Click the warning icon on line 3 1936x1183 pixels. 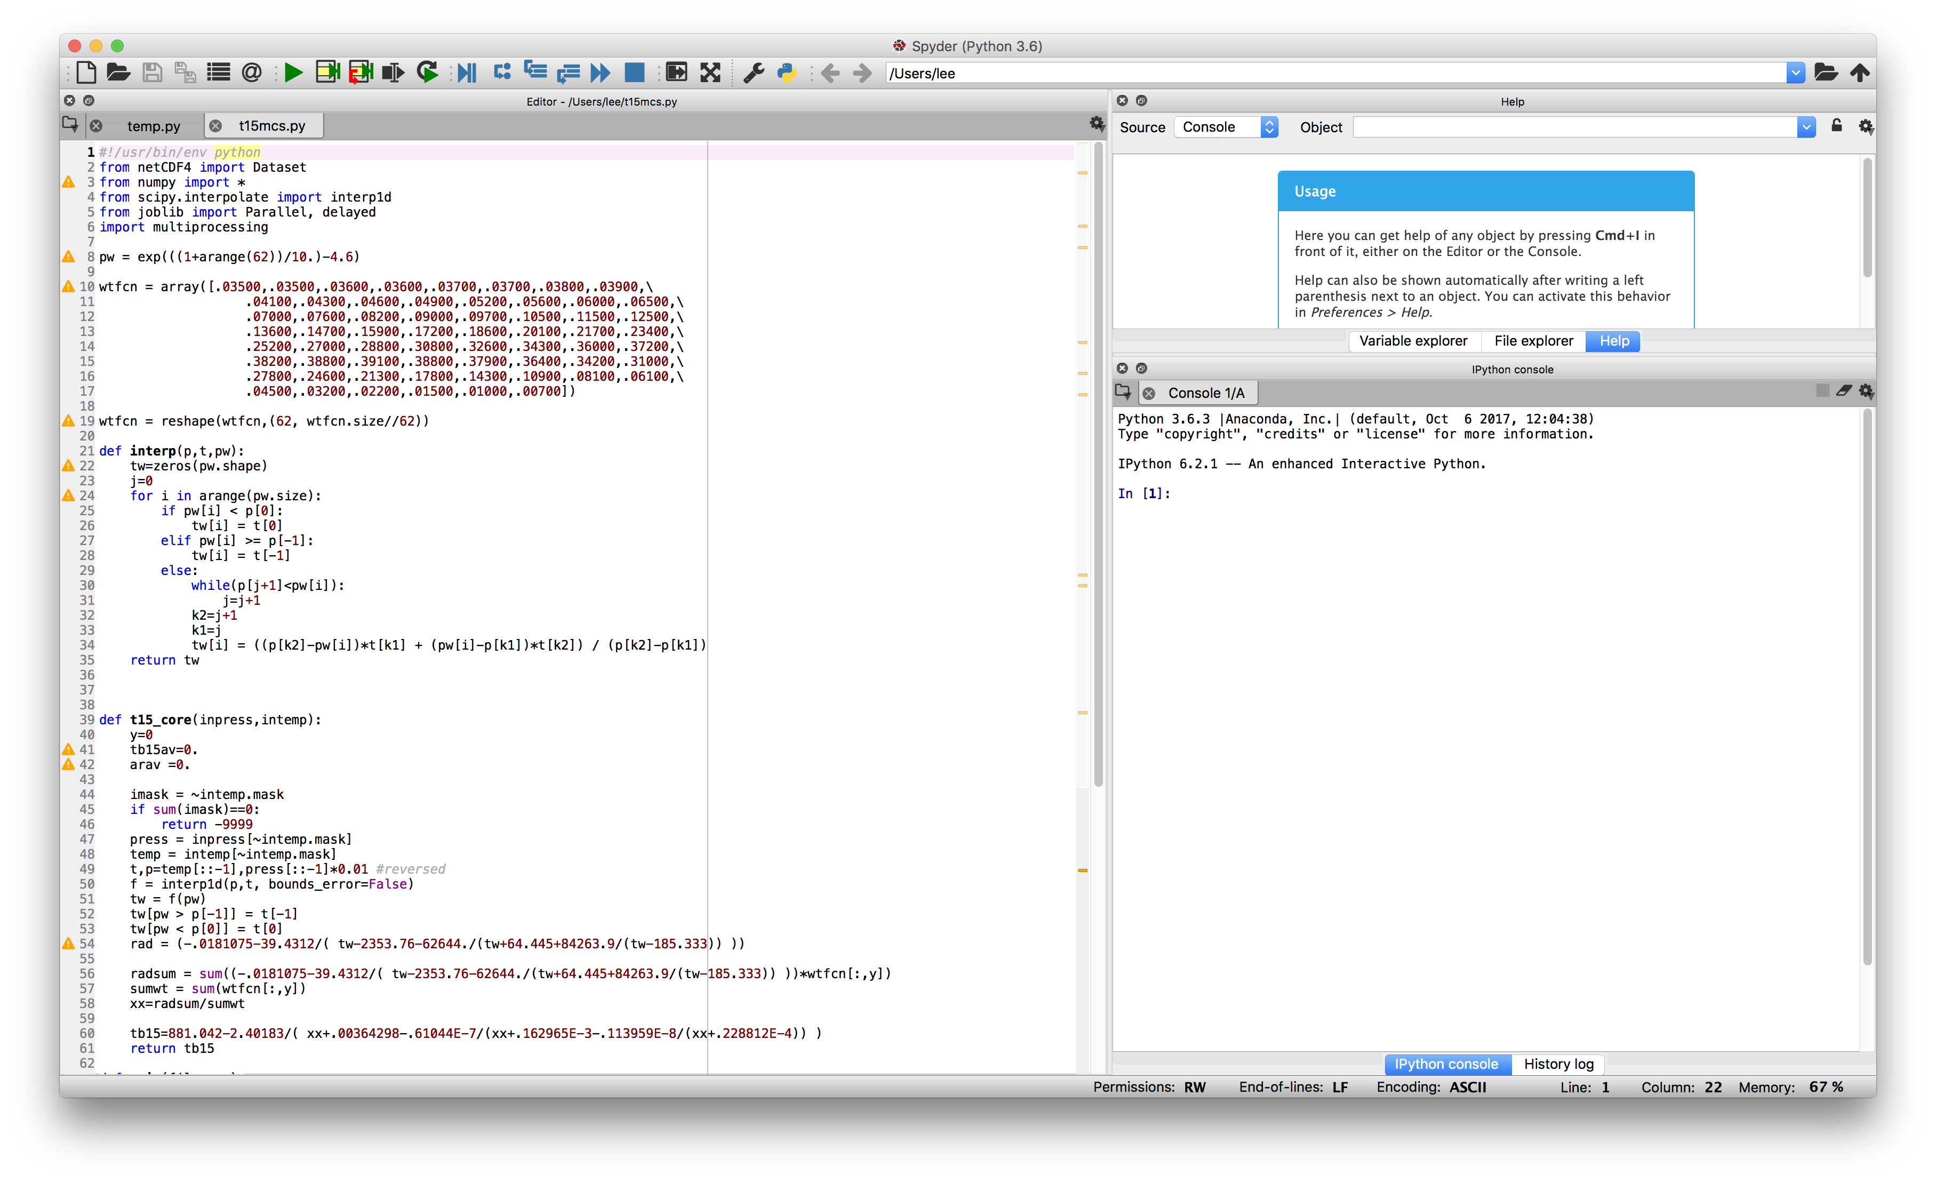pyautogui.click(x=68, y=182)
